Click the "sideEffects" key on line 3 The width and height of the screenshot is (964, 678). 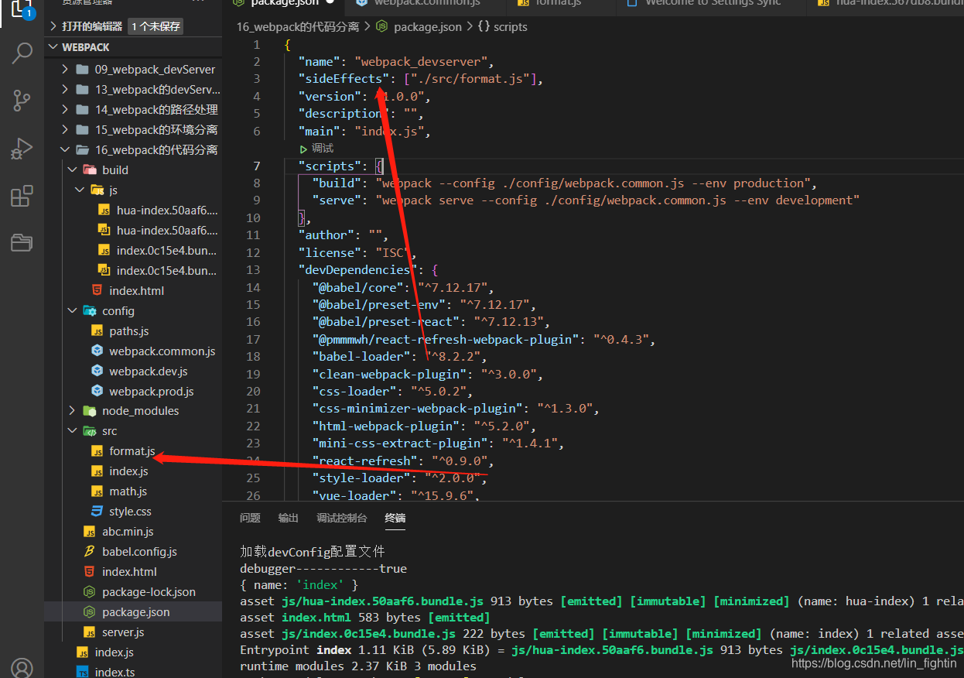pos(344,78)
